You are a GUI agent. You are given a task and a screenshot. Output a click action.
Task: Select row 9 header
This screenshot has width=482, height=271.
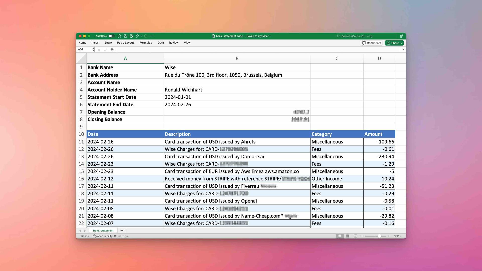click(81, 127)
